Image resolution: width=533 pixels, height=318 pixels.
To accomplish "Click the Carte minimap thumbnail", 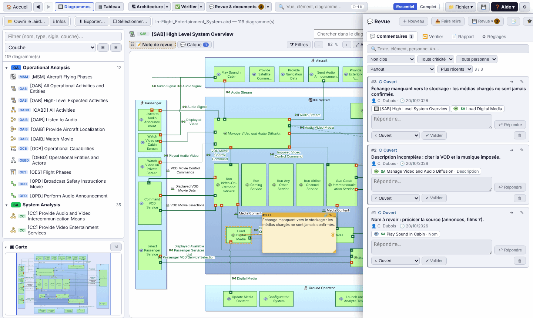I will tap(63, 284).
